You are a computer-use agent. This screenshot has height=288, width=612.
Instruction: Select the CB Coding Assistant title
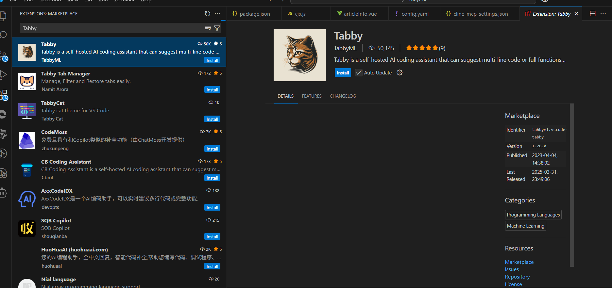click(x=66, y=162)
